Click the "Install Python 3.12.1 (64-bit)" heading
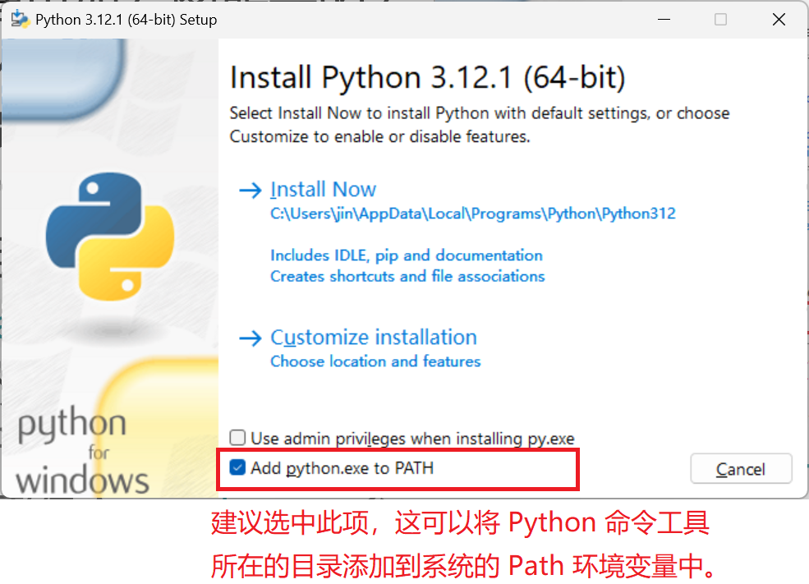809x584 pixels. tap(427, 78)
